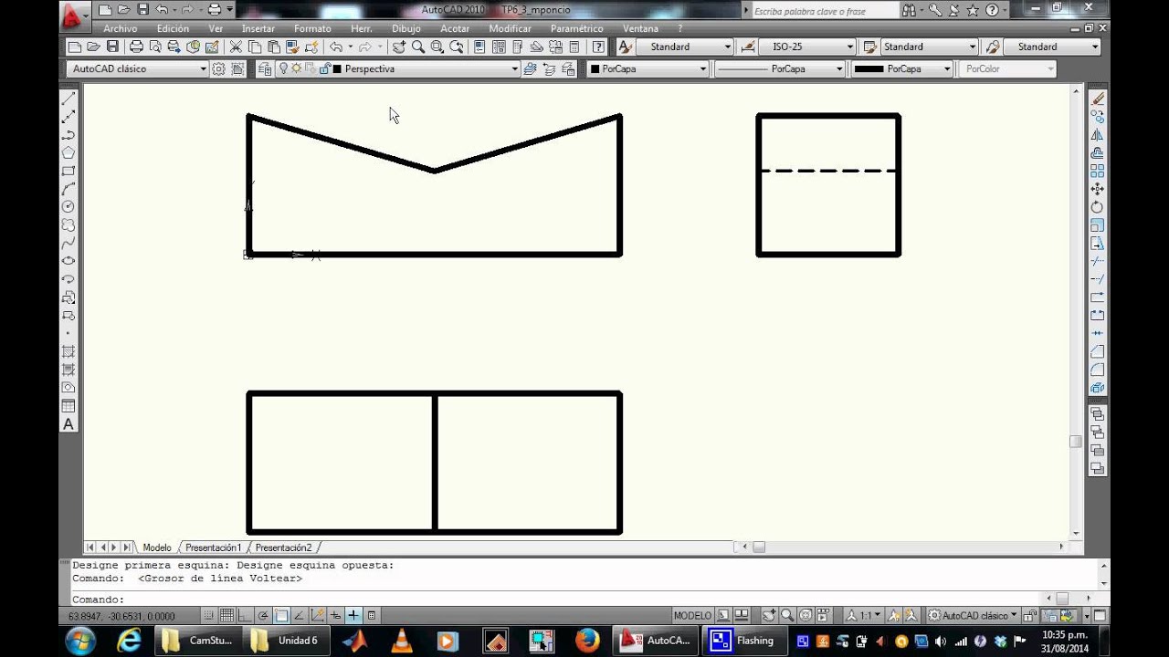
Task: Open the AutoCAD application menu button
Action: 74,15
